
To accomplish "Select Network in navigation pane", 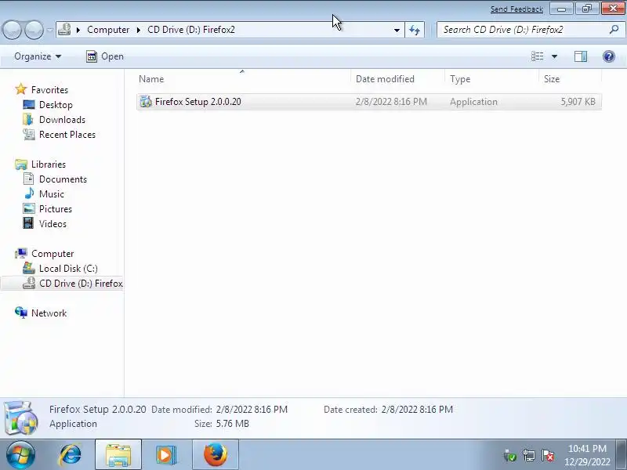I will [49, 313].
